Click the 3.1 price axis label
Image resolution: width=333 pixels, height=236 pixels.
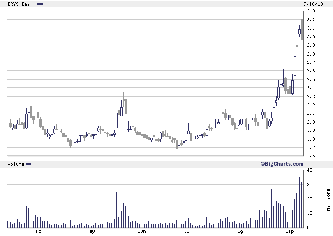[x=311, y=28]
